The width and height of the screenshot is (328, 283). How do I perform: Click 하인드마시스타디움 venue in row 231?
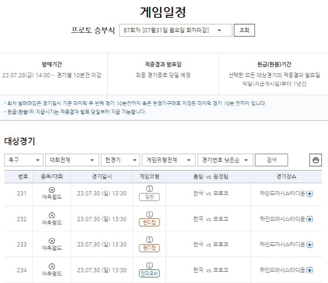283,194
